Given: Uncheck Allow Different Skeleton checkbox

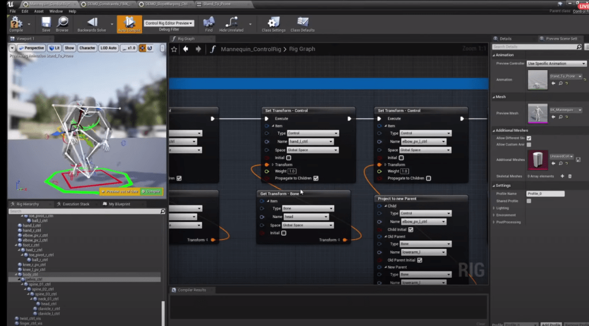Looking at the screenshot, I should point(529,138).
